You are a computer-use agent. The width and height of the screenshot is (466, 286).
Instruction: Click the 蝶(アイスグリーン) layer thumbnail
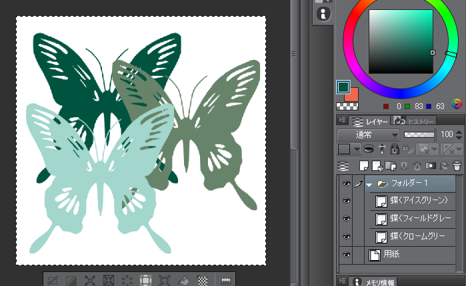coord(381,202)
